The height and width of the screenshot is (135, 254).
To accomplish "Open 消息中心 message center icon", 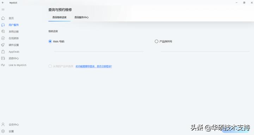I will coord(3,58).
